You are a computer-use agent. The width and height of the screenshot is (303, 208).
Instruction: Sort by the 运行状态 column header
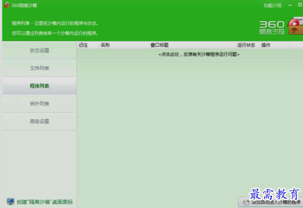pyautogui.click(x=248, y=45)
